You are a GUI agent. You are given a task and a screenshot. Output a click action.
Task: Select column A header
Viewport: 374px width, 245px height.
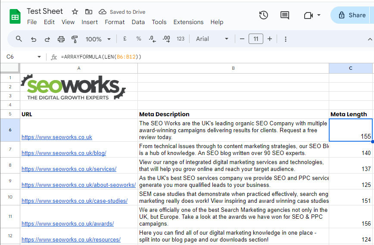coord(79,68)
